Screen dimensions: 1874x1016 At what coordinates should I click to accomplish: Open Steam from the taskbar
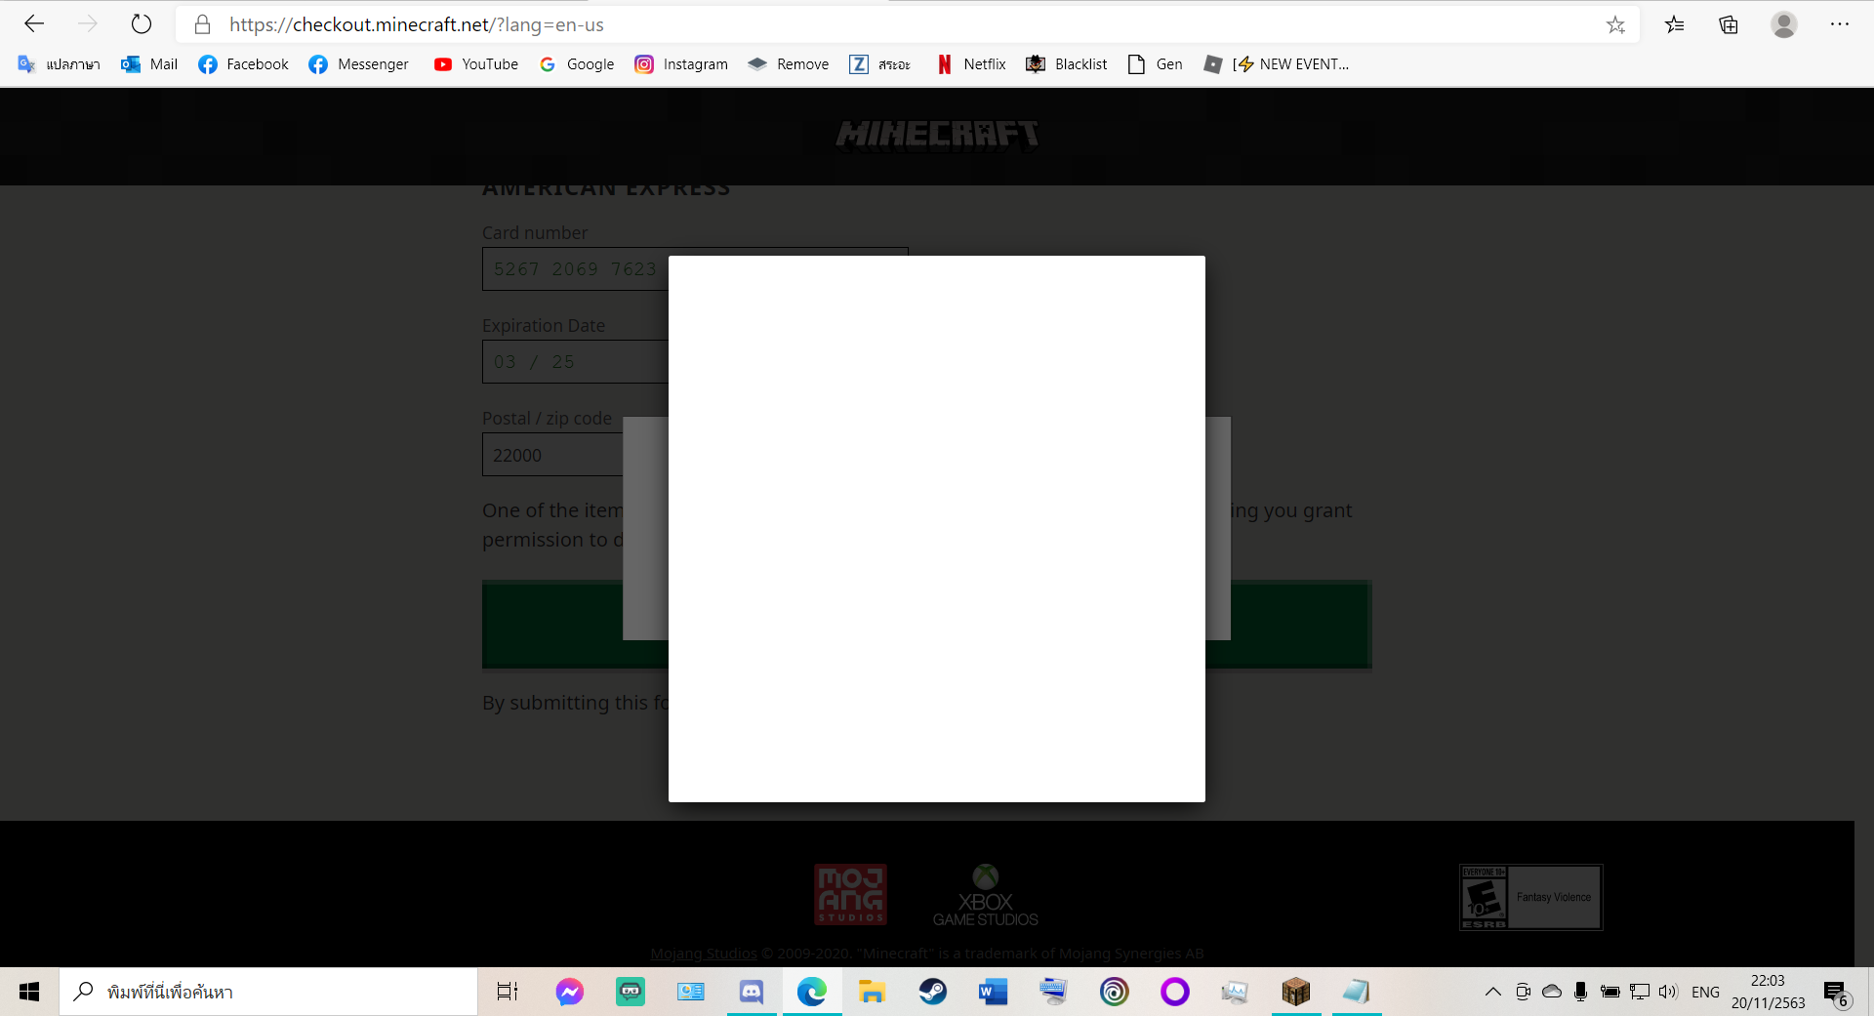933,992
